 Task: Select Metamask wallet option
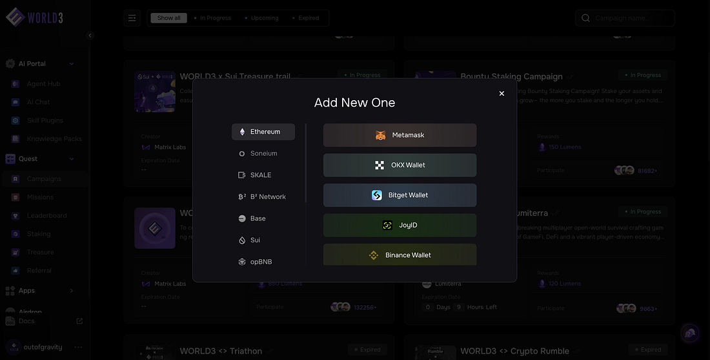pos(400,135)
